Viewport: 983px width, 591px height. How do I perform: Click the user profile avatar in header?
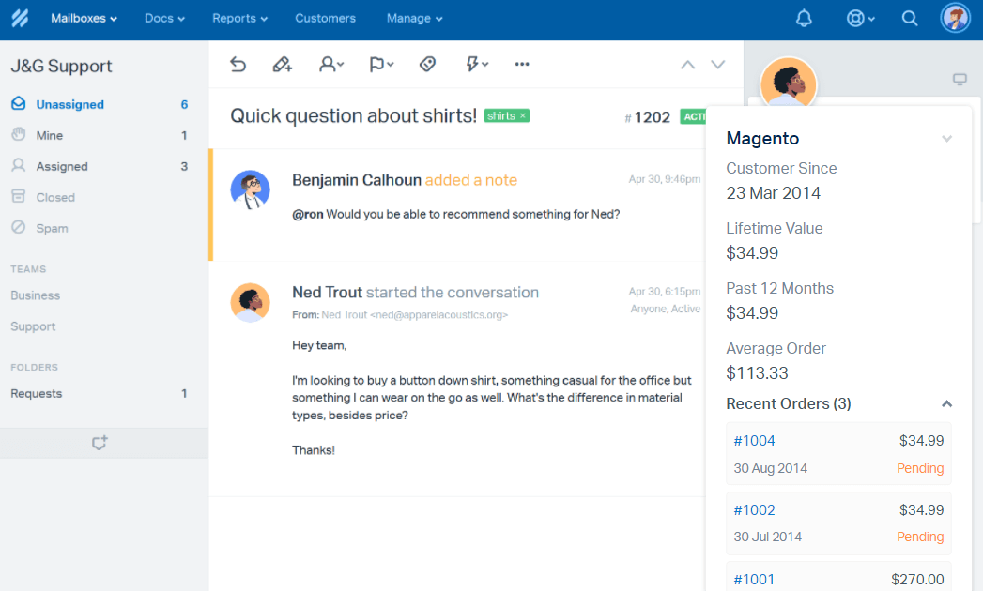(x=955, y=19)
